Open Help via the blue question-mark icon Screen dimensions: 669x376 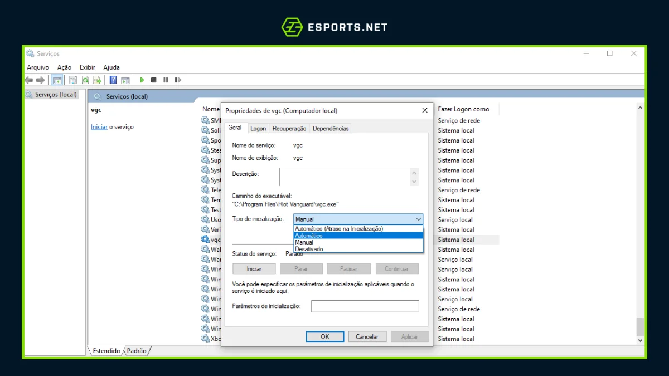(113, 80)
